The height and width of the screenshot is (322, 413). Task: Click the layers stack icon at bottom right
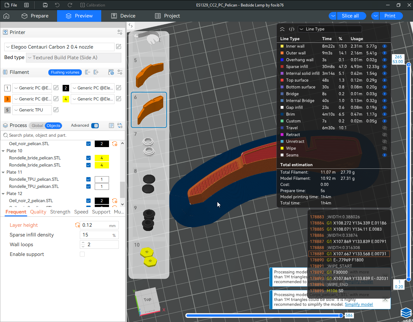pyautogui.click(x=406, y=313)
